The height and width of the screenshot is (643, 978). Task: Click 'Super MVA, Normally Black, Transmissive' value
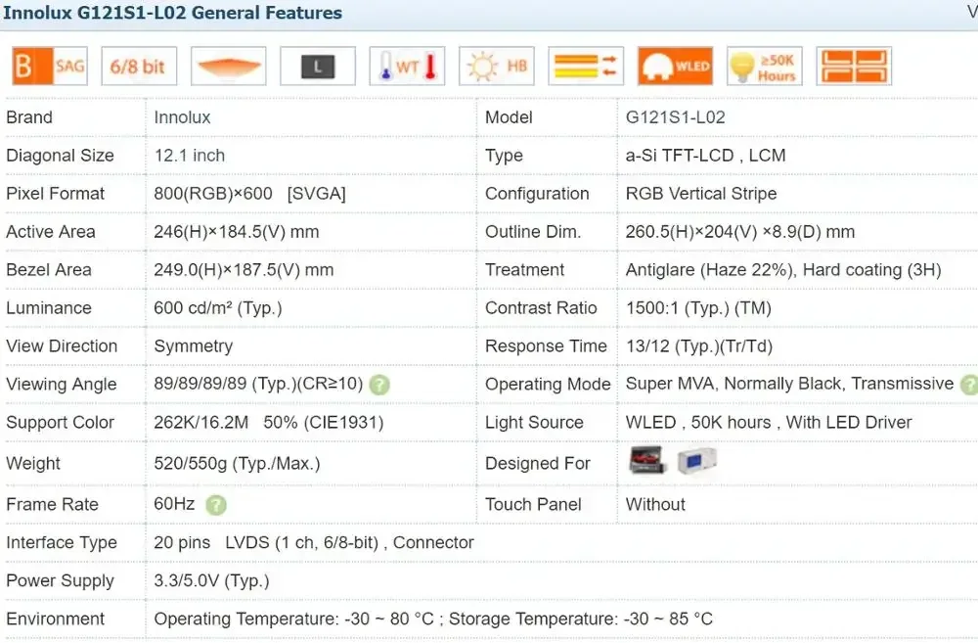[789, 384]
